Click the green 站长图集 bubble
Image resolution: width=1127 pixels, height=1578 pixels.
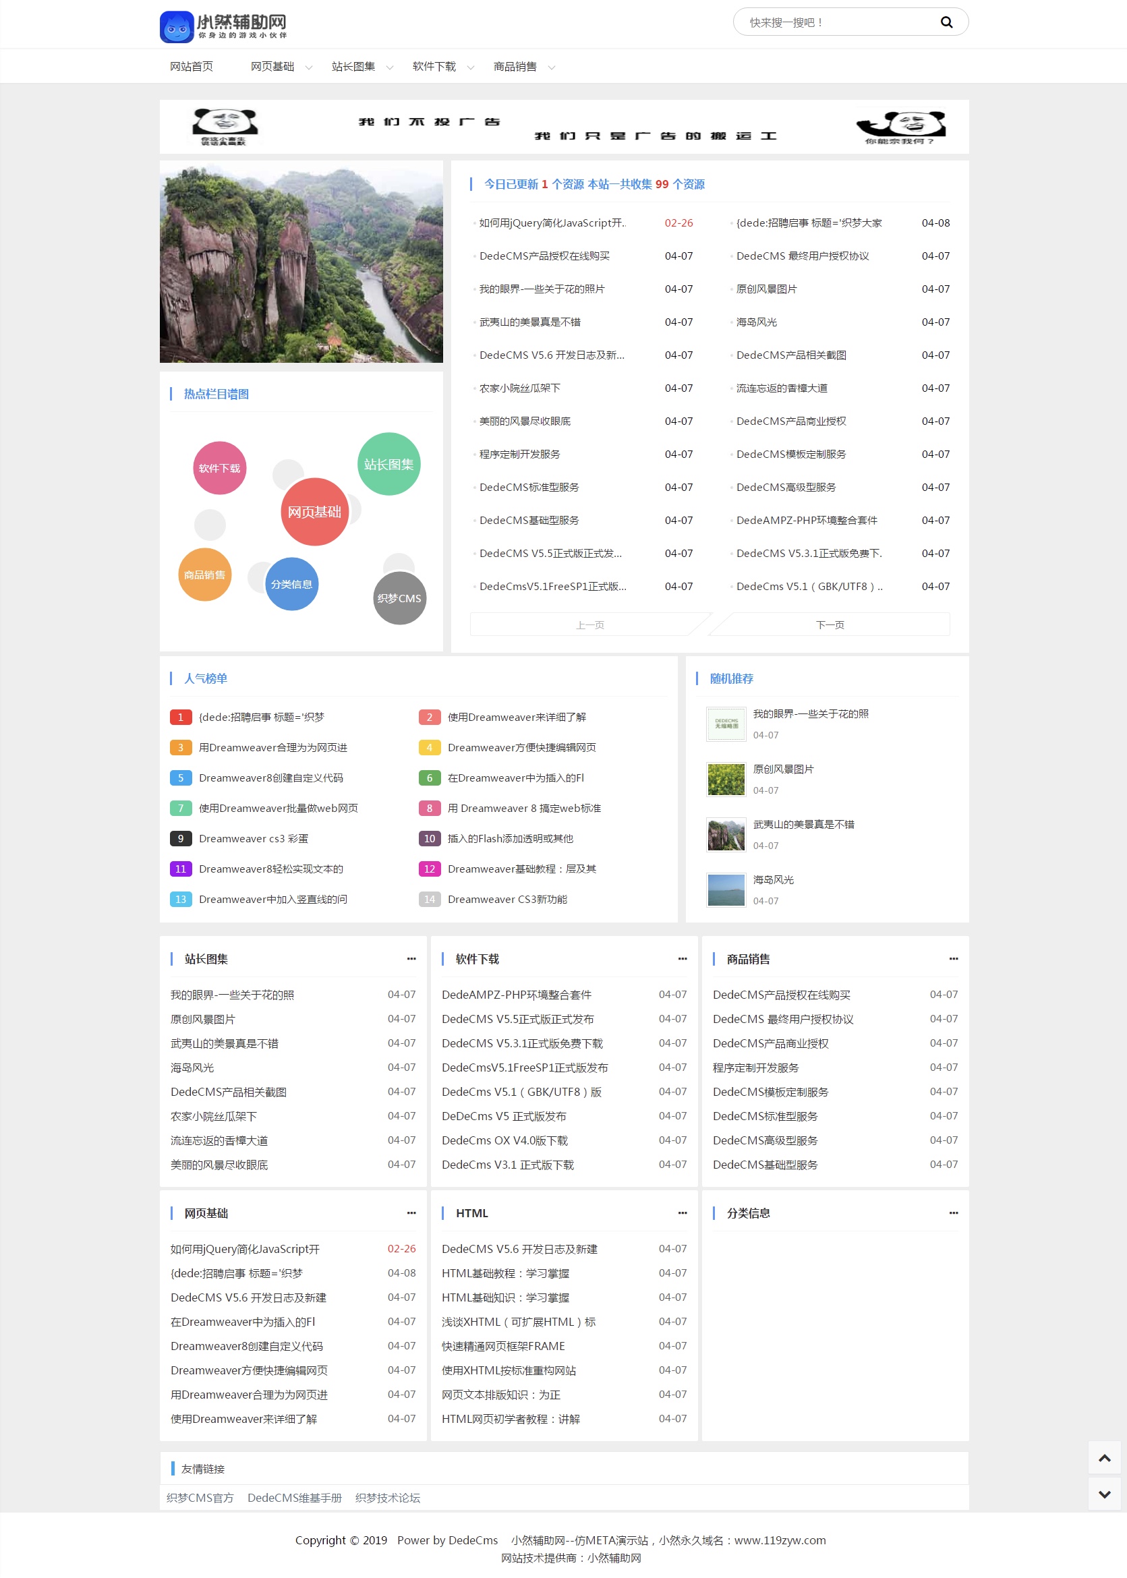[x=388, y=464]
